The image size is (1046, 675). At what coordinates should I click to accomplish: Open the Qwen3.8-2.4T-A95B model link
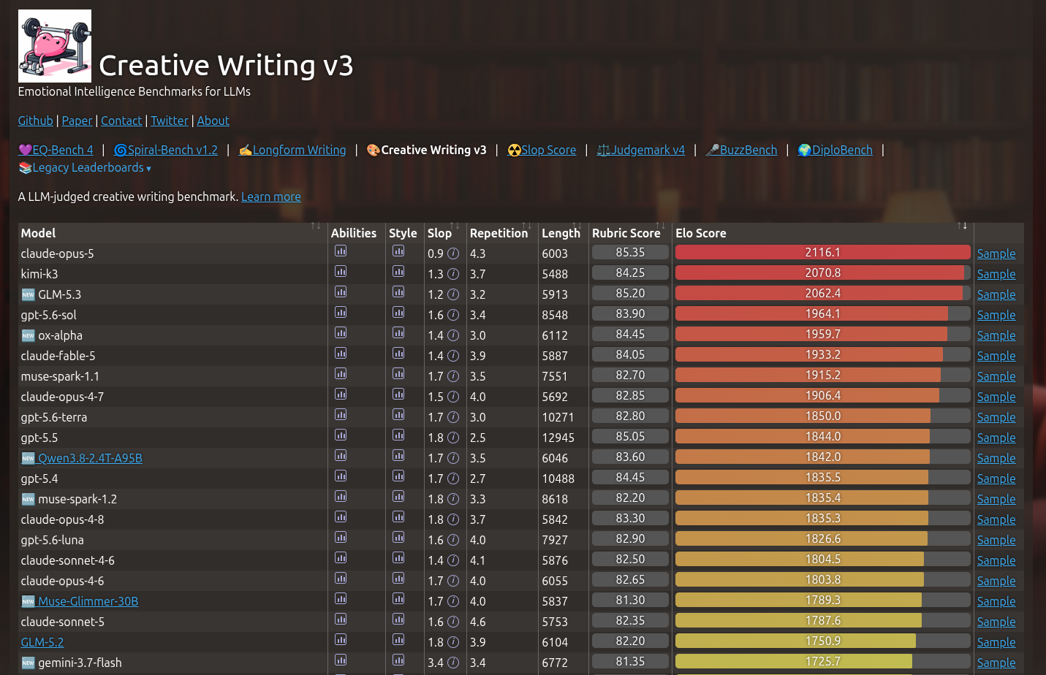(82, 458)
